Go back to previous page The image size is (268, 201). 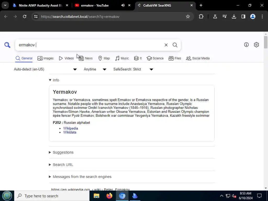(6, 16)
